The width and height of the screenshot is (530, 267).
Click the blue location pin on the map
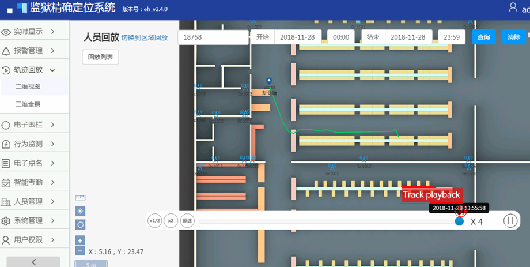point(268,82)
